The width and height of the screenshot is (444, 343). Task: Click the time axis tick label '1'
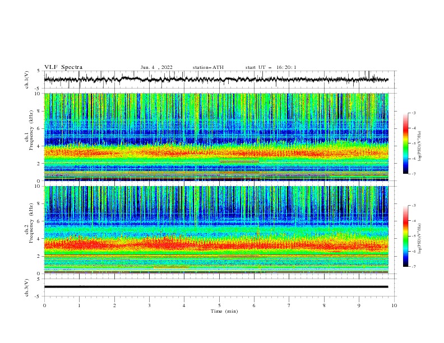[x=79, y=305]
